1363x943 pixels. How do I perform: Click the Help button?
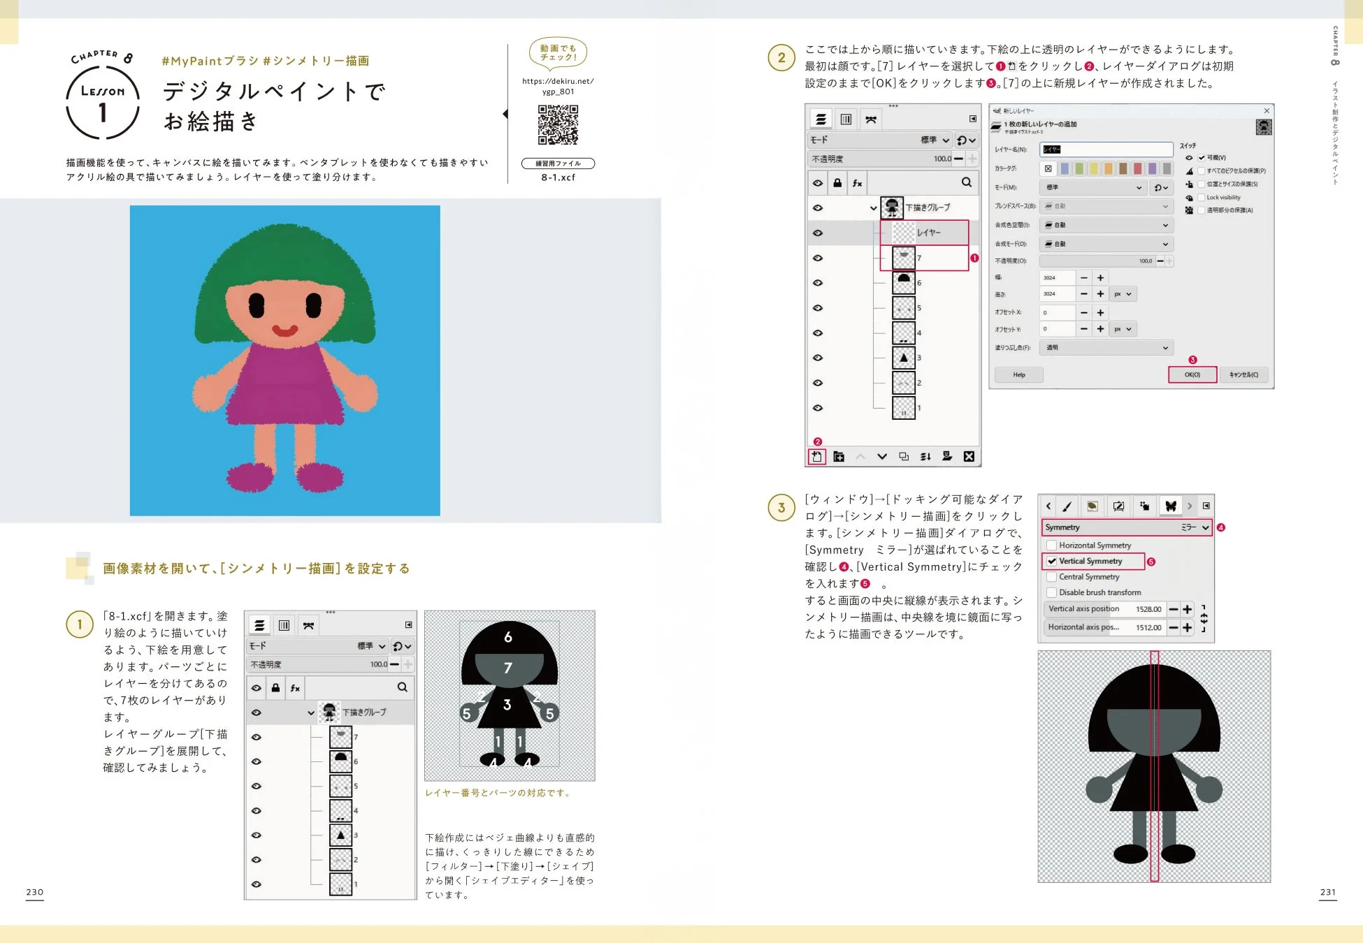(1018, 374)
